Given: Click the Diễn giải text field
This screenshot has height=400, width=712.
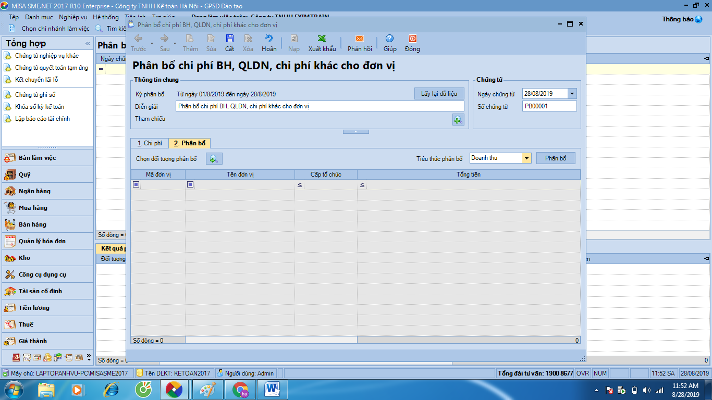Looking at the screenshot, I should pyautogui.click(x=320, y=106).
